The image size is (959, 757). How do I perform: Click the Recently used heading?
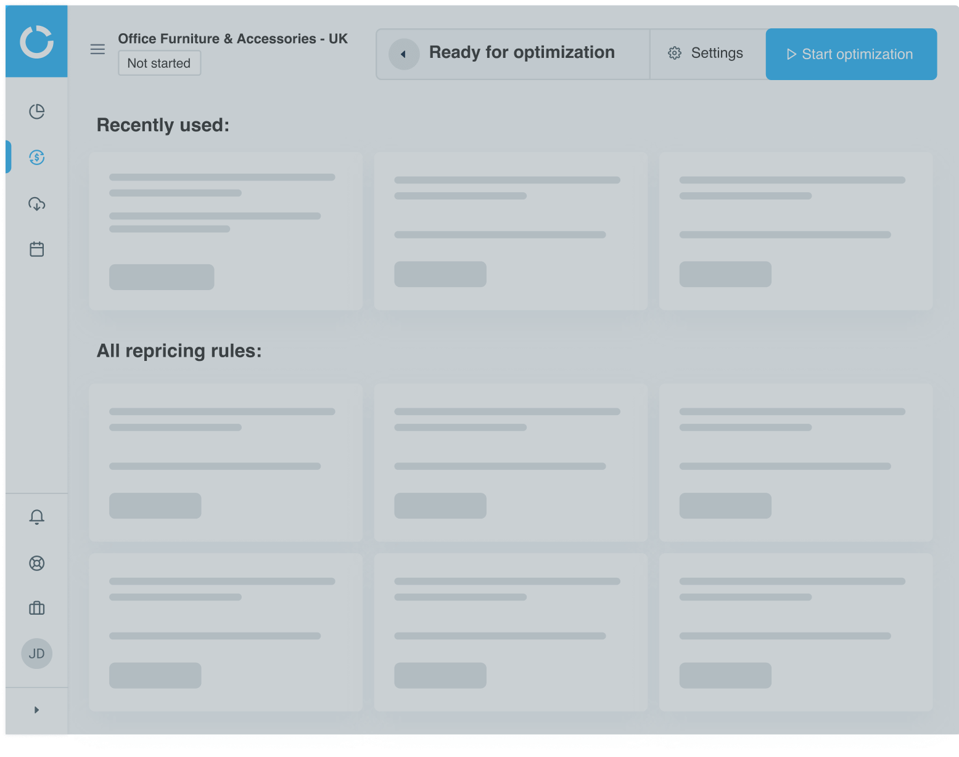tap(163, 125)
